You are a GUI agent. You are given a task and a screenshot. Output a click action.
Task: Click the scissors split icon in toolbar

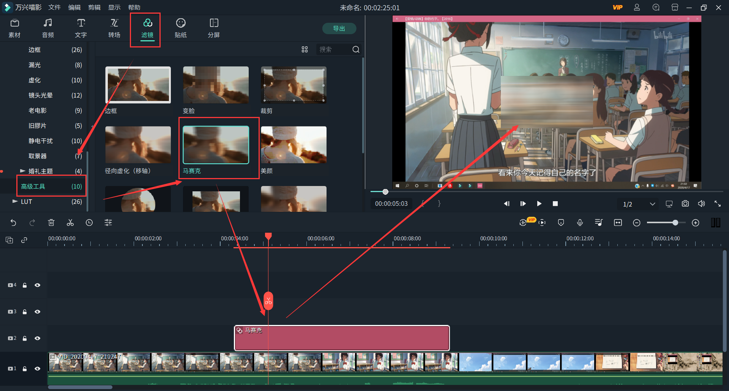[70, 223]
